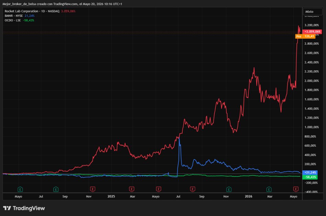Open red earnings marker near Mayo 2026
Viewport: 326px width, 216px height.
[296, 189]
